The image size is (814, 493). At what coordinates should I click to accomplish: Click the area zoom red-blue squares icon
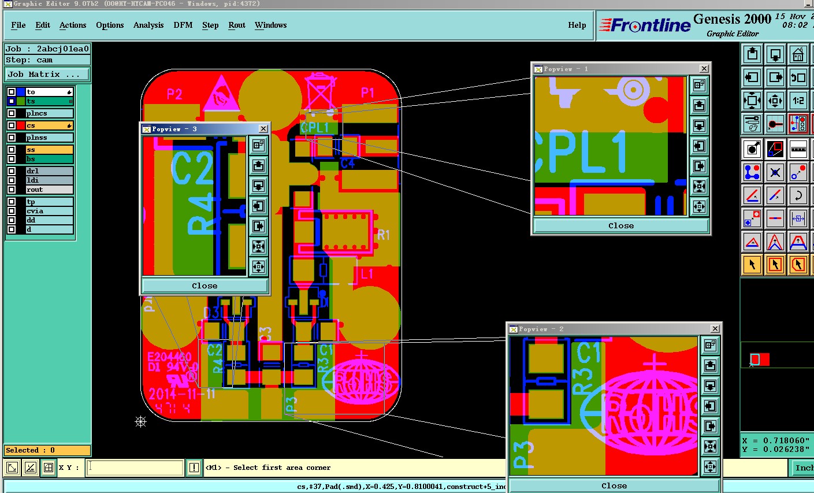tap(775, 149)
